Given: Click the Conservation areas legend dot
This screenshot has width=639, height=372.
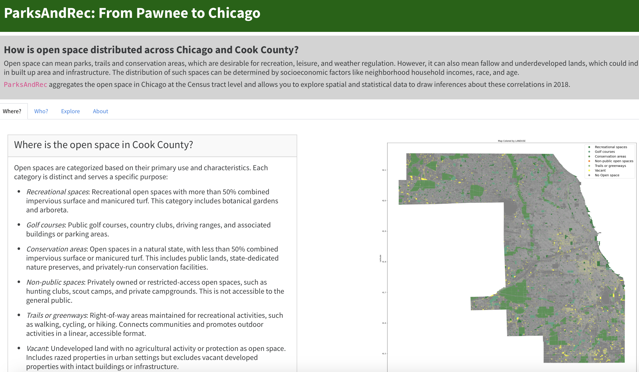Looking at the screenshot, I should [589, 156].
